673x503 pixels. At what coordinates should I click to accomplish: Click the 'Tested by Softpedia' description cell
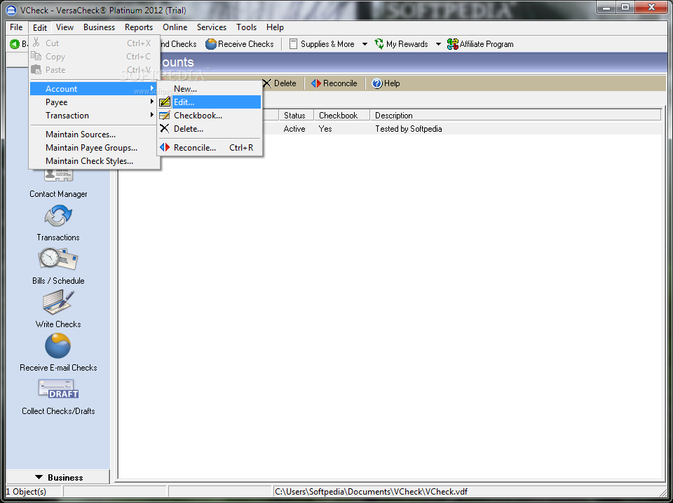point(408,129)
